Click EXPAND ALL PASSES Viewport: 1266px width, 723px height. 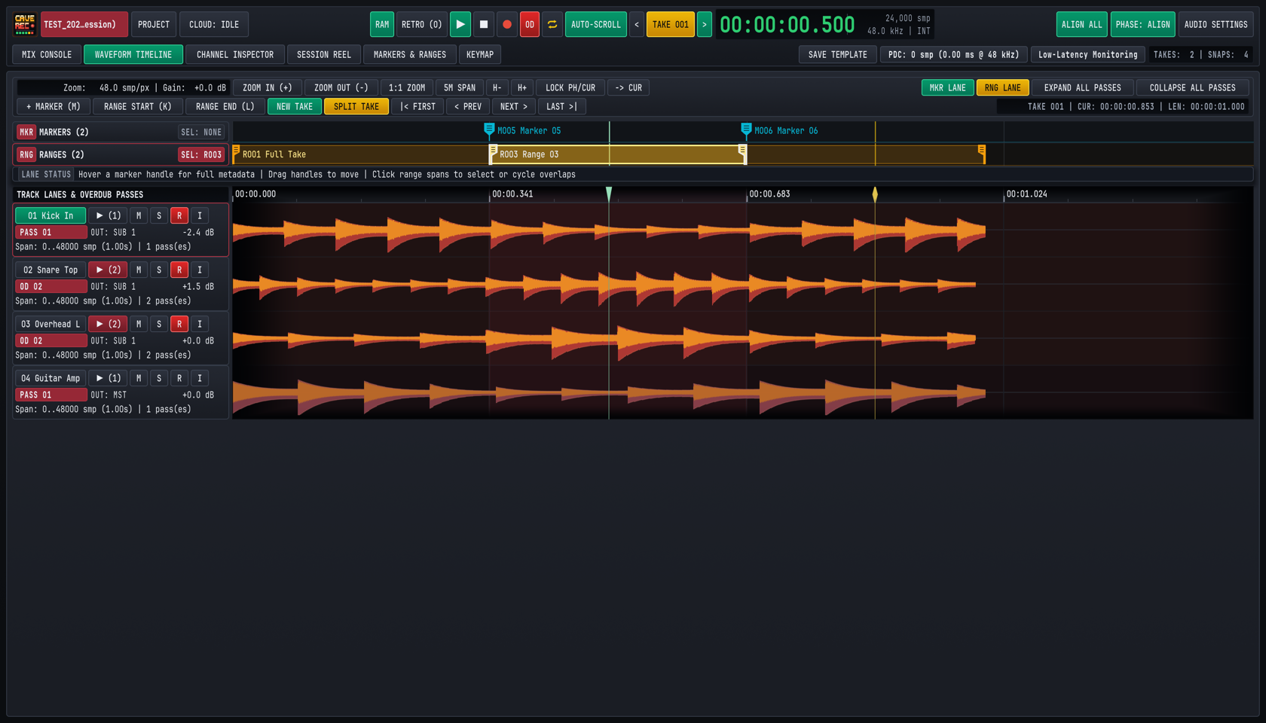coord(1082,87)
